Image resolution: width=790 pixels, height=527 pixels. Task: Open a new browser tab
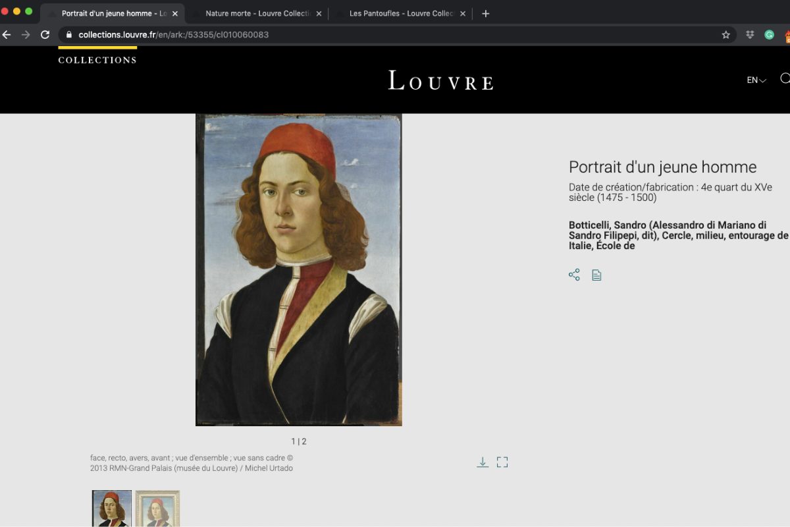coord(486,14)
